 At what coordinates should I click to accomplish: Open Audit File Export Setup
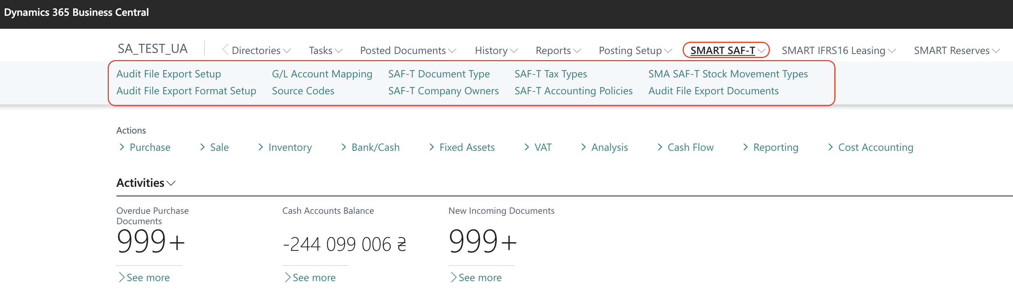pos(168,74)
